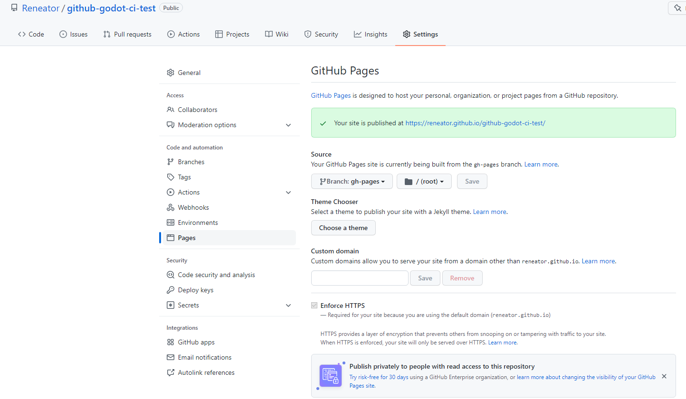Image resolution: width=686 pixels, height=399 pixels.
Task: Click the General settings gear icon
Action: coord(171,73)
